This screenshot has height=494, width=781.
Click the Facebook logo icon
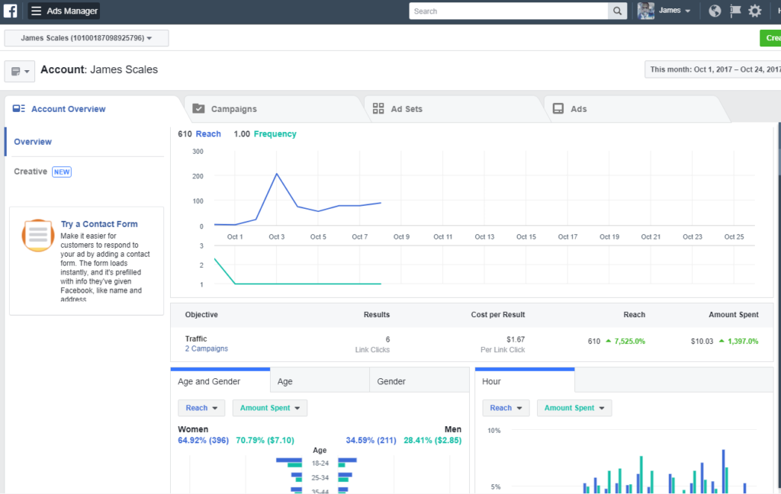coord(10,11)
